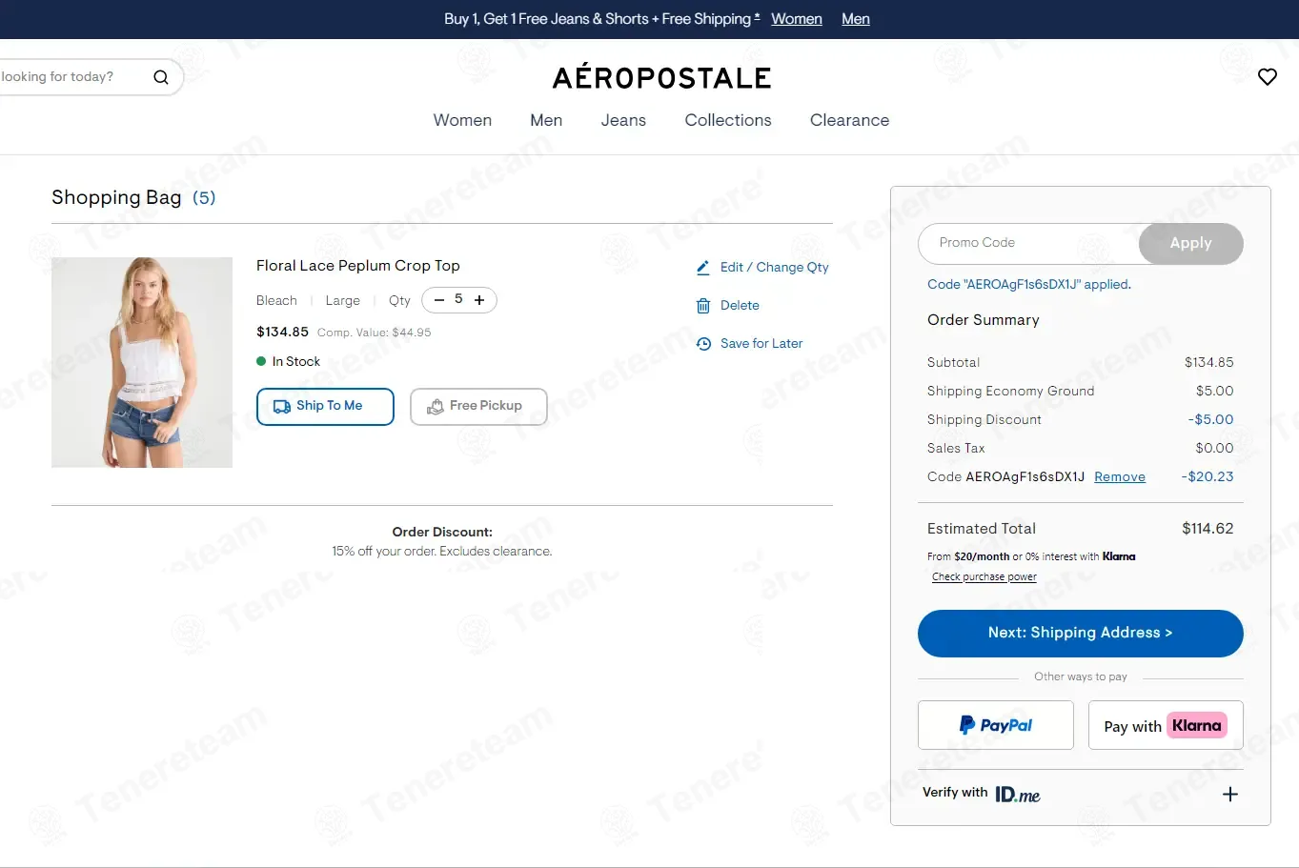Open the product thumbnail image

point(142,362)
